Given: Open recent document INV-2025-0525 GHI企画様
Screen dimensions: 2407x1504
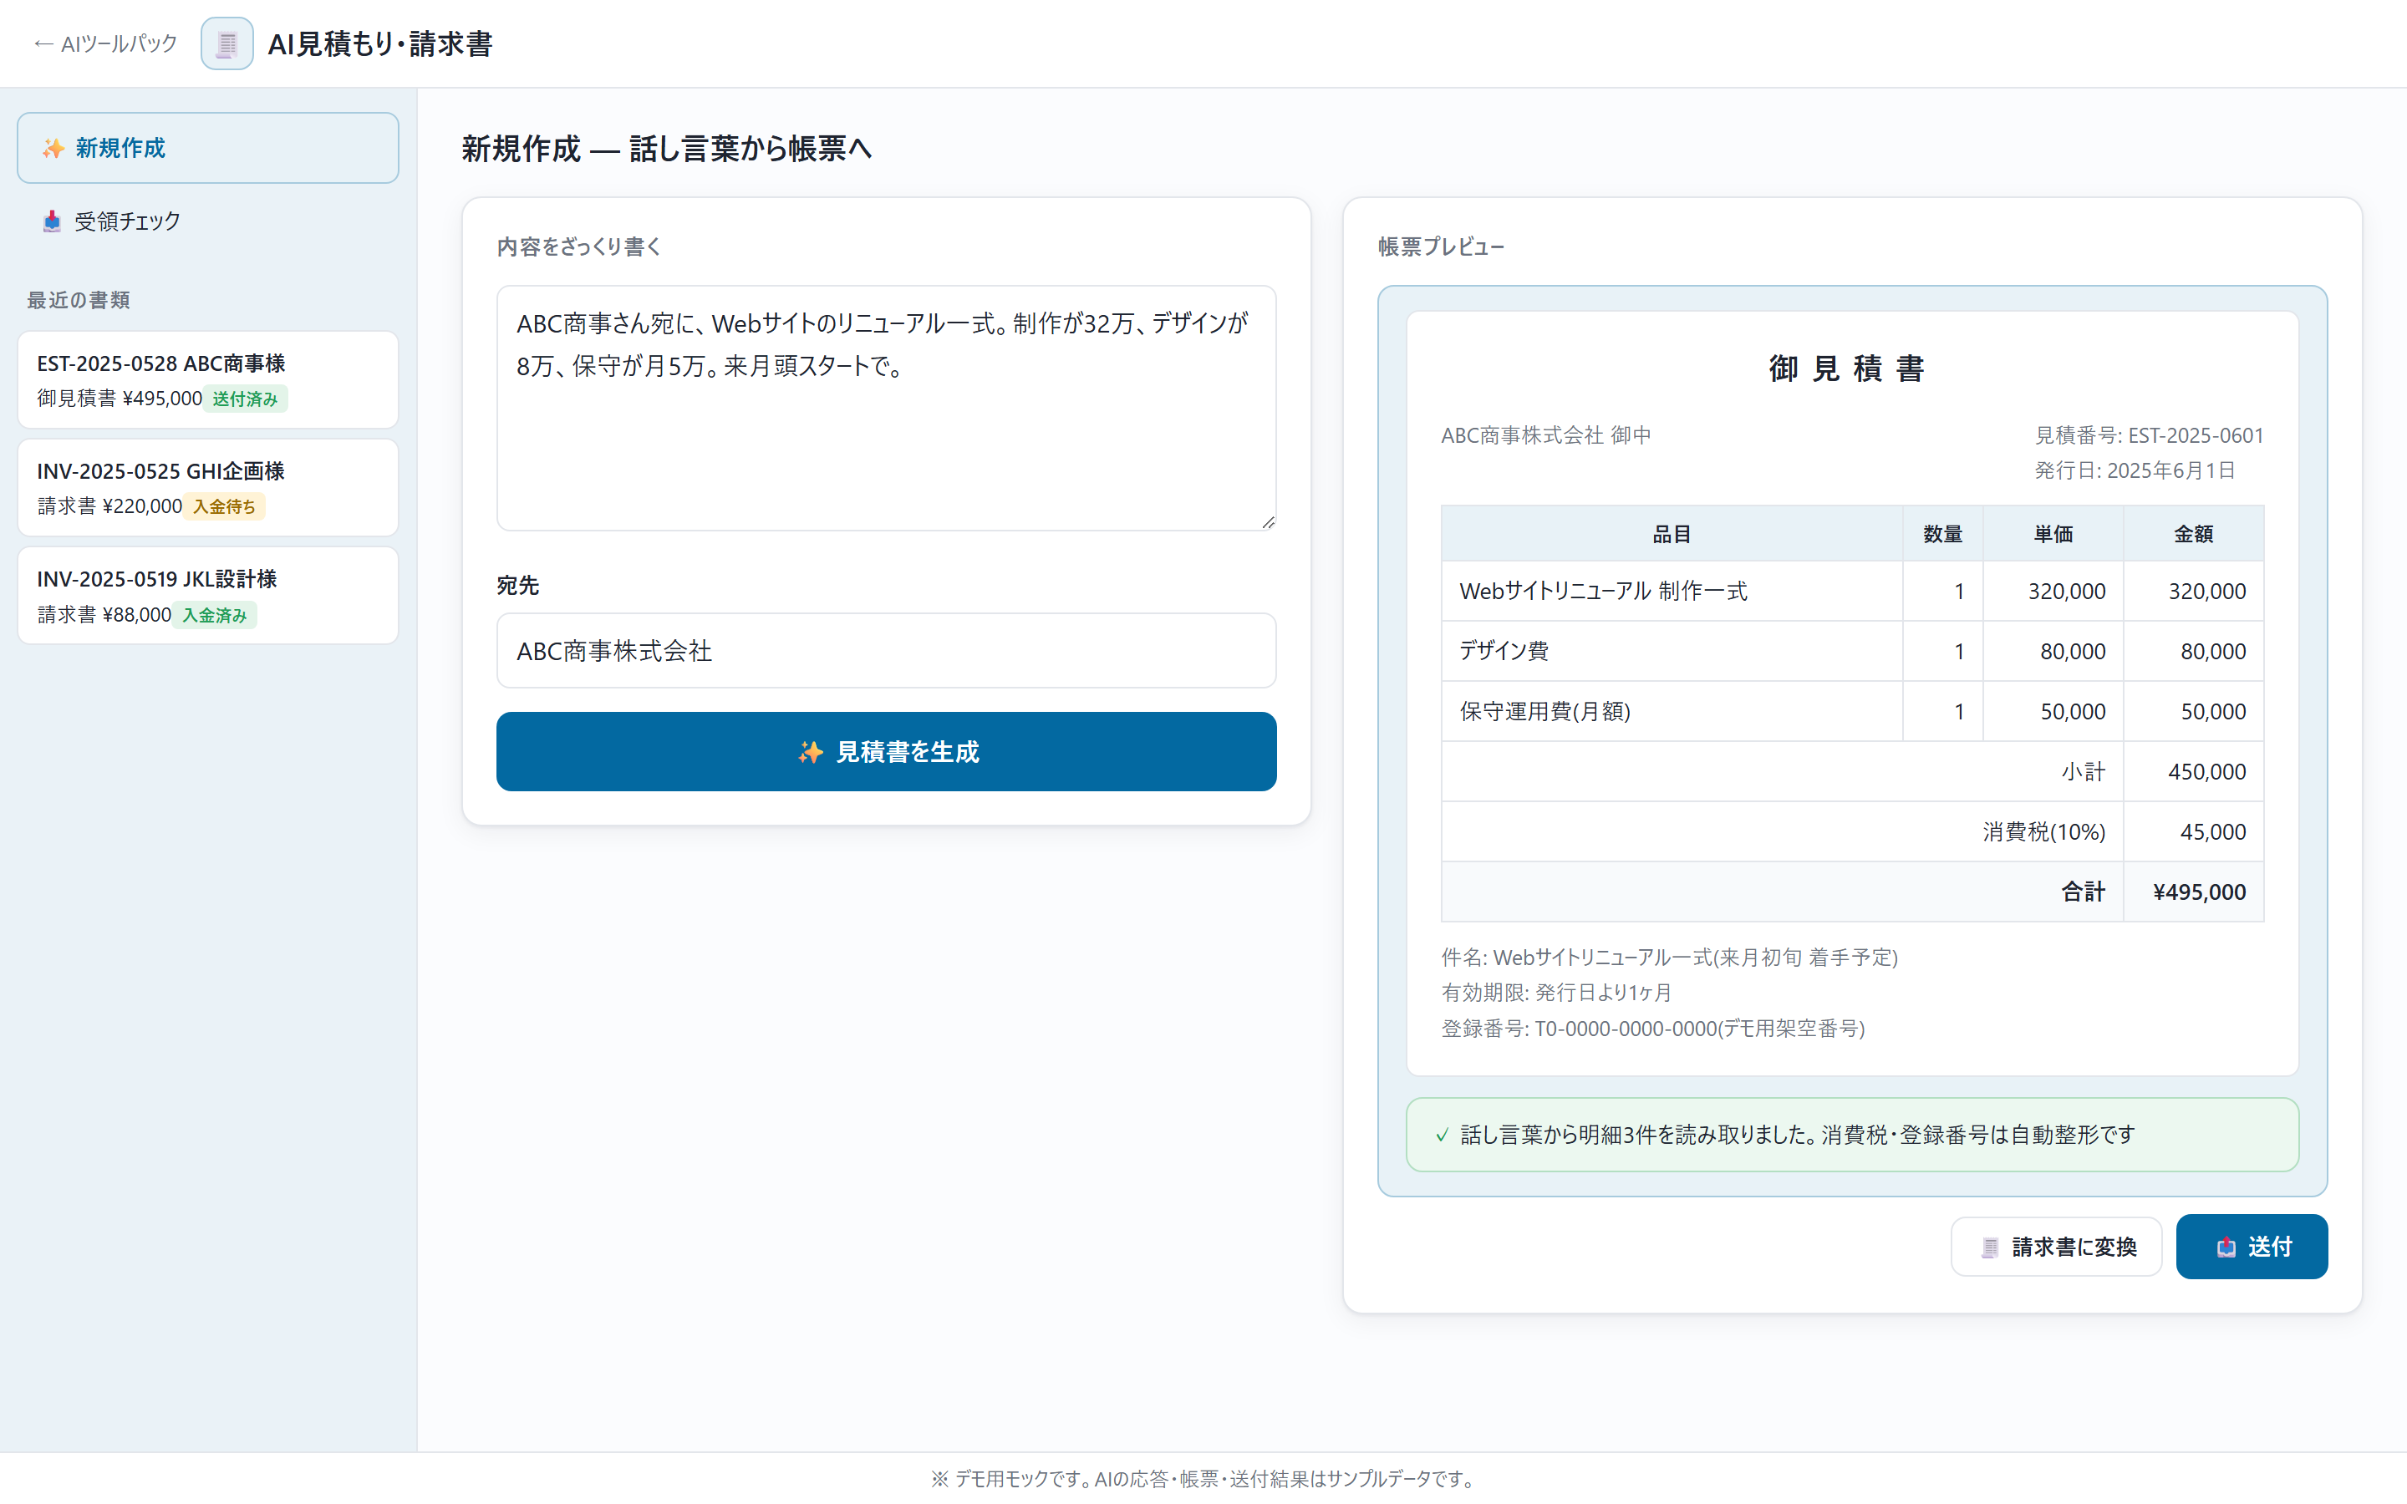Looking at the screenshot, I should tap(208, 487).
